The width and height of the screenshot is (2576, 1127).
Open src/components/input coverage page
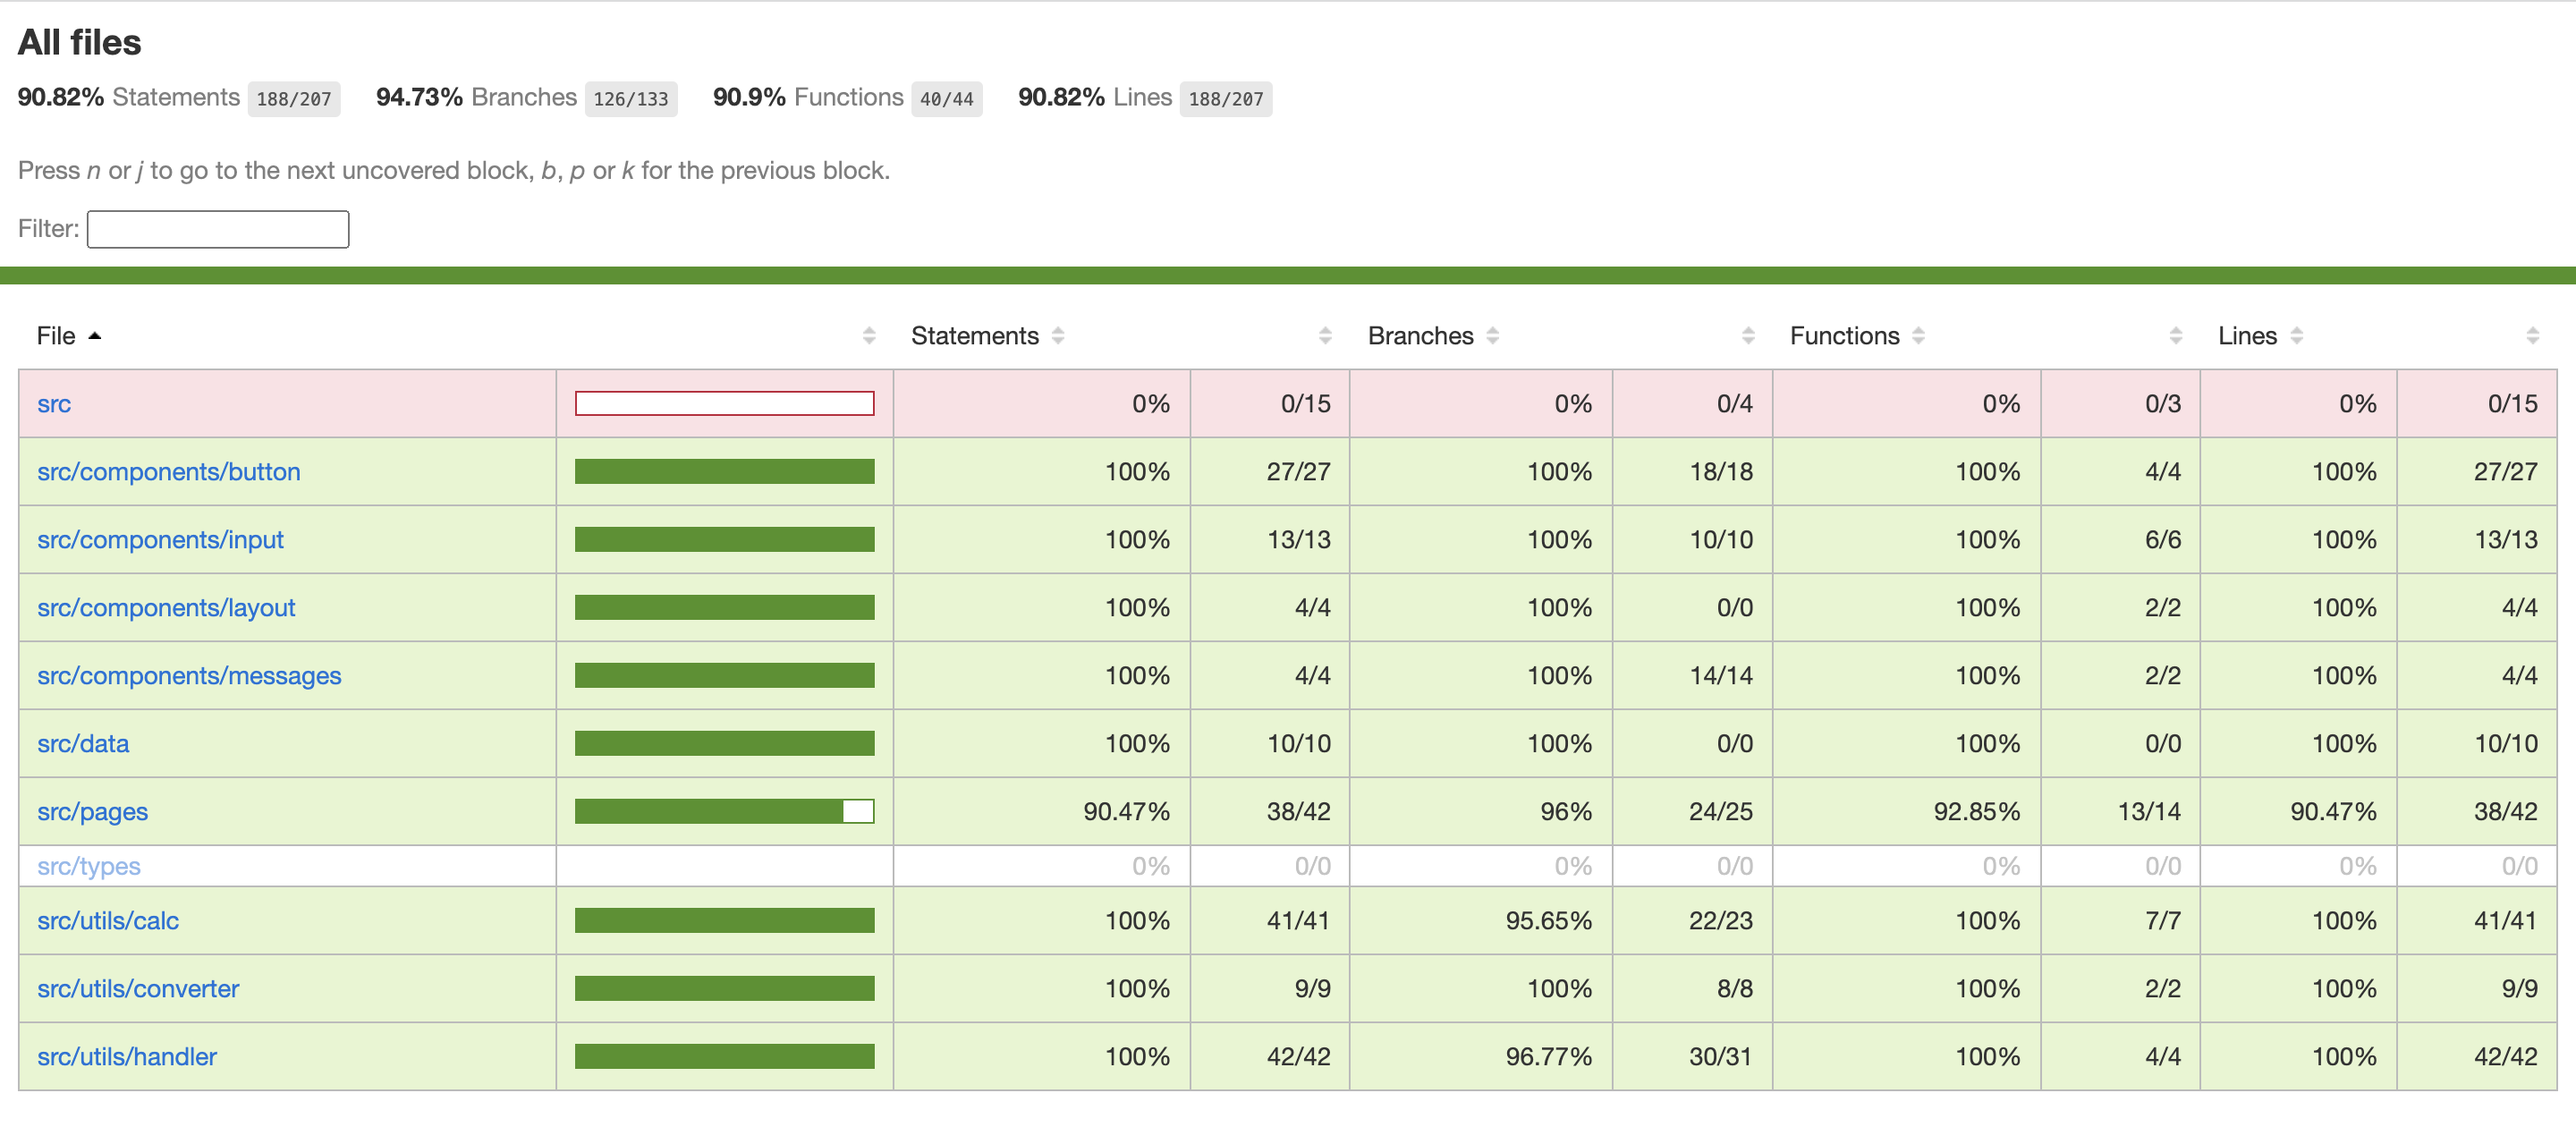(x=160, y=539)
